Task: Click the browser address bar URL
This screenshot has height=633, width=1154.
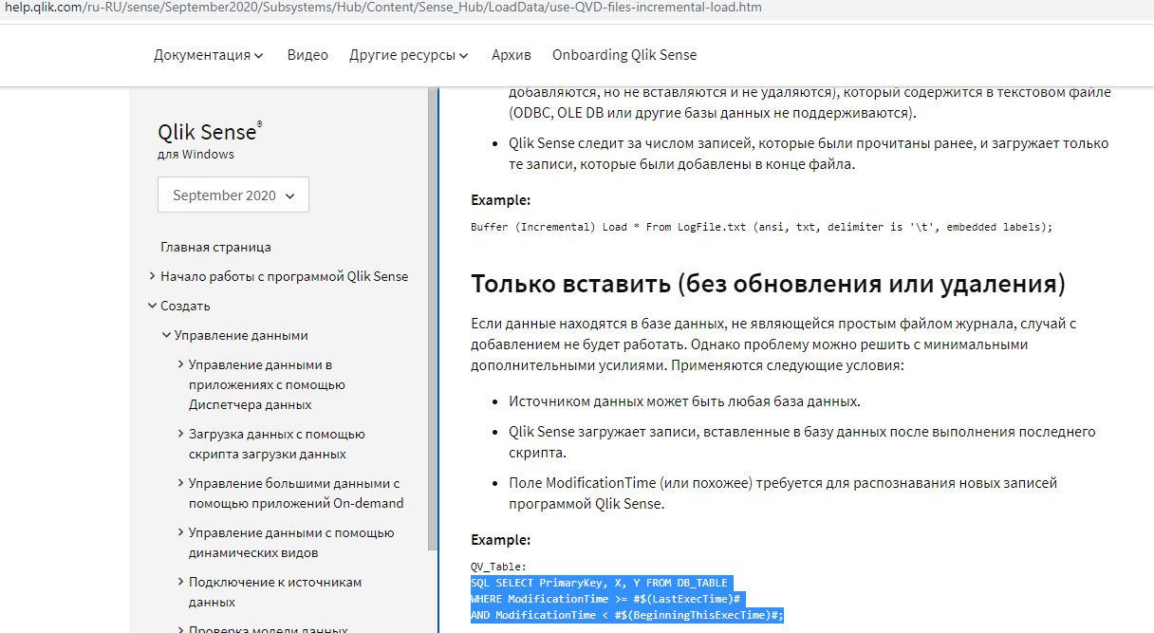Action: click(x=383, y=8)
